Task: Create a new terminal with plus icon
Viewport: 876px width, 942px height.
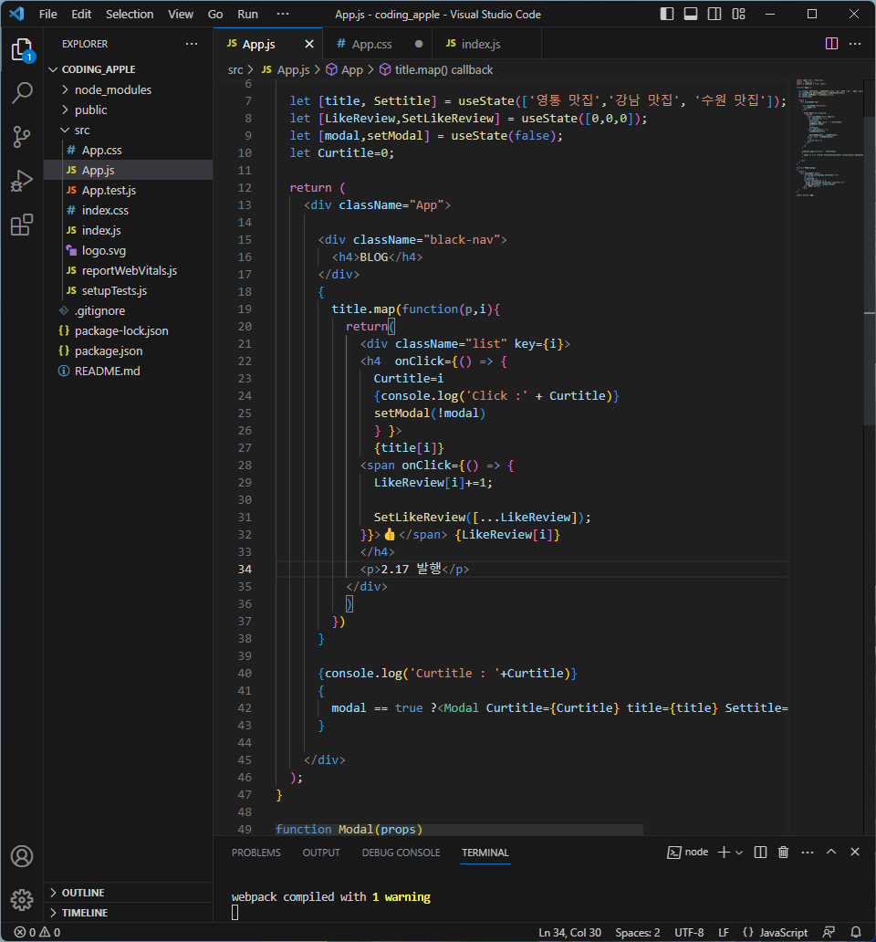Action: click(725, 852)
